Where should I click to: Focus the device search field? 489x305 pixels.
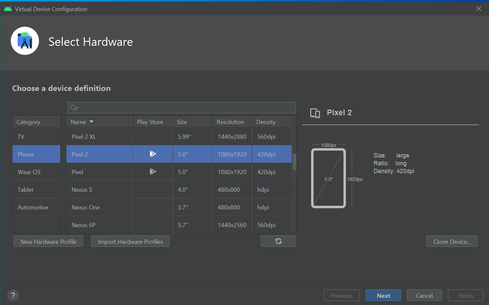182,108
